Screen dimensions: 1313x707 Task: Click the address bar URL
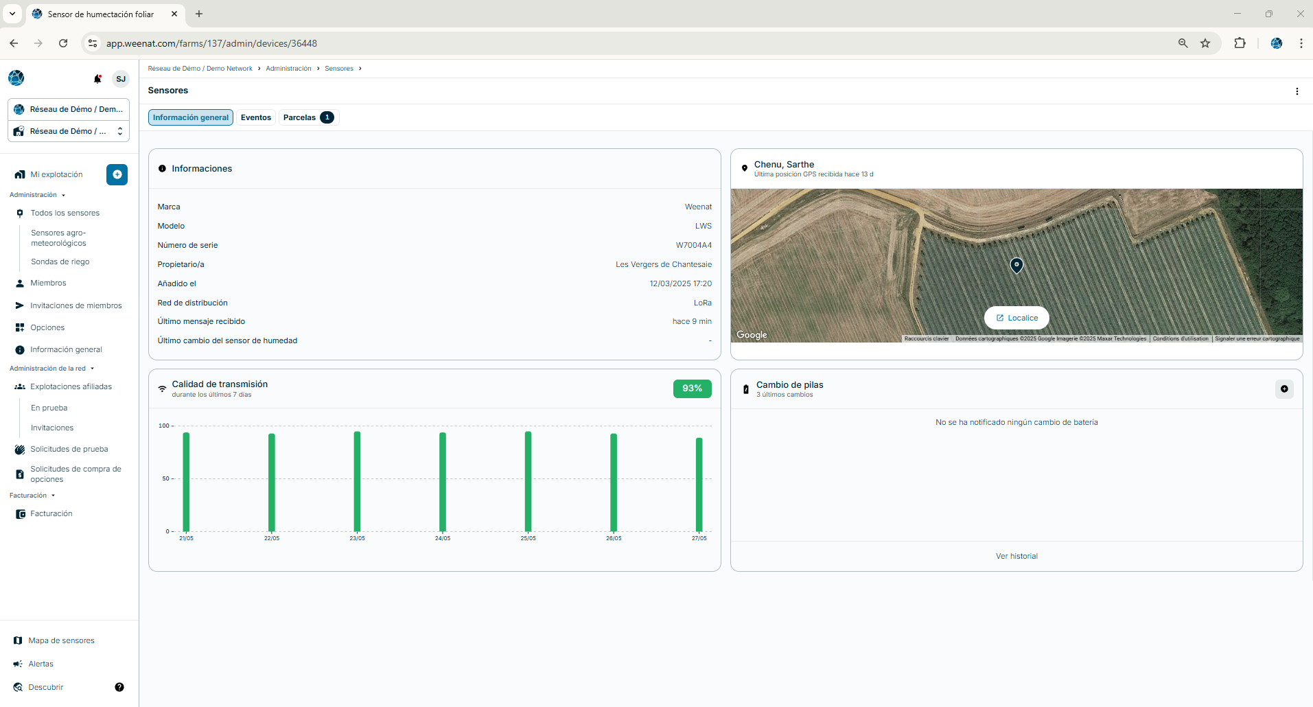click(x=211, y=43)
